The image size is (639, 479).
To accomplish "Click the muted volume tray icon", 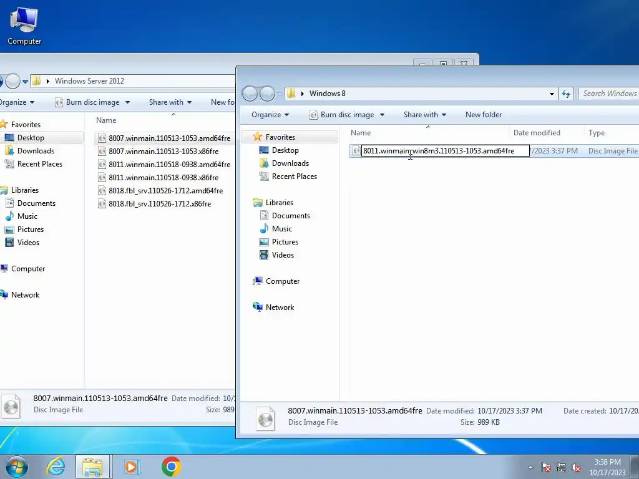I will click(576, 467).
